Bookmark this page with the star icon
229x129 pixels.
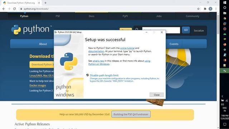point(198,9)
